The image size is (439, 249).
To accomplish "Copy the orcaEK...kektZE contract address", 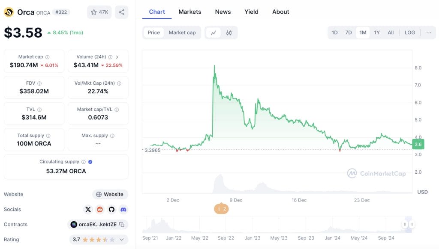I will [122, 225].
